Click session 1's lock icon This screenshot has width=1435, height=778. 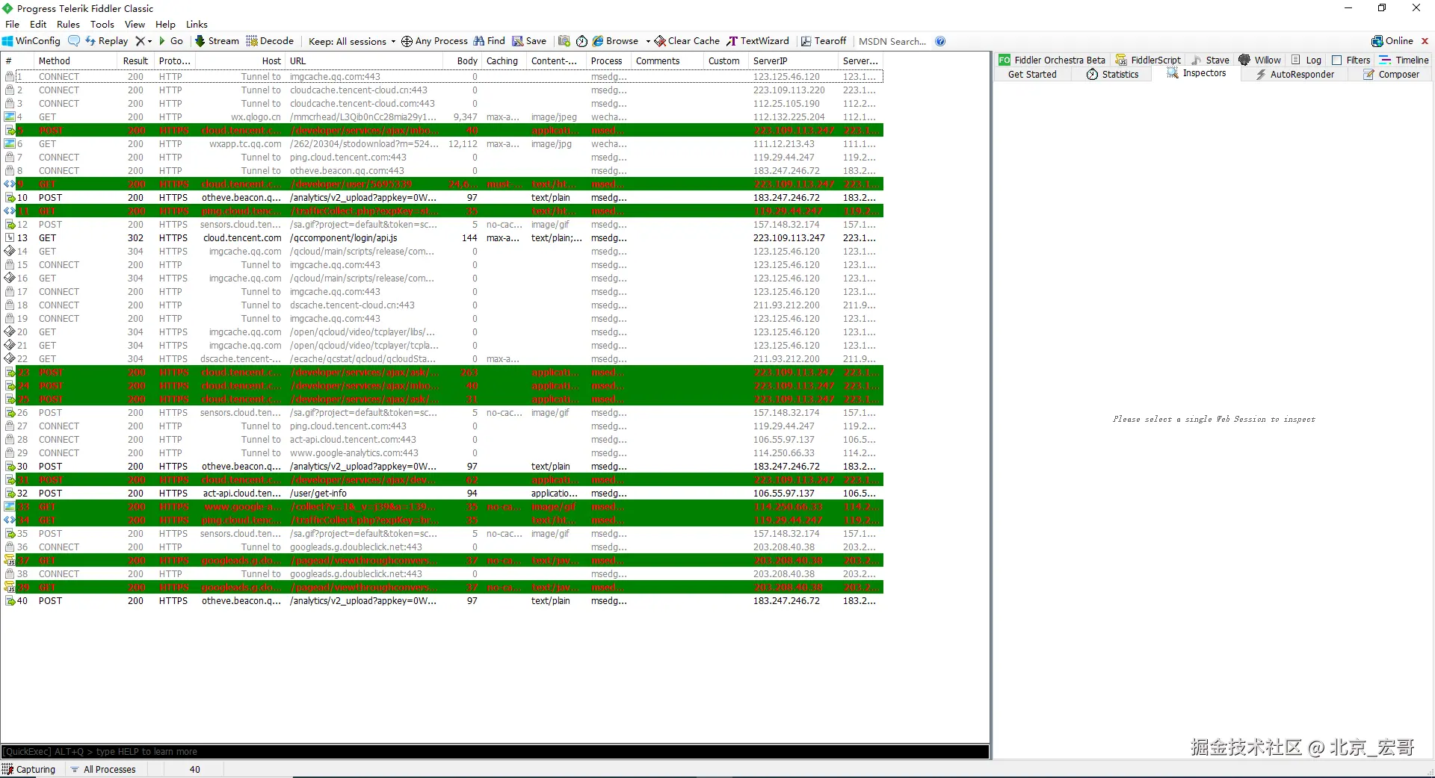coord(10,77)
